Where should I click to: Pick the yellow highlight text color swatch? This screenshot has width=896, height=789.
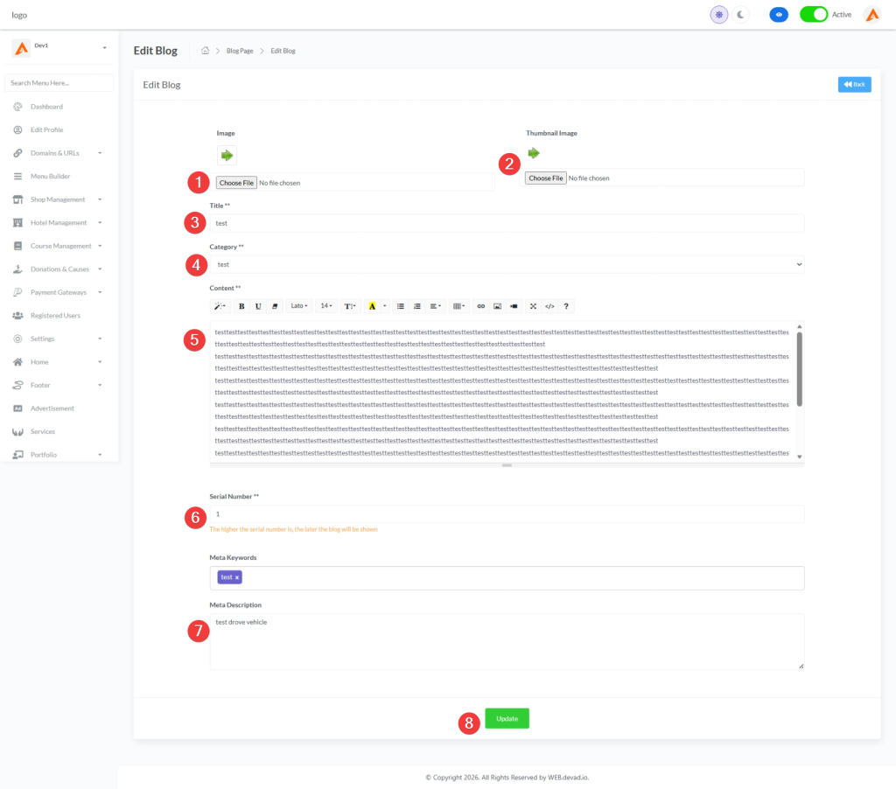(372, 306)
